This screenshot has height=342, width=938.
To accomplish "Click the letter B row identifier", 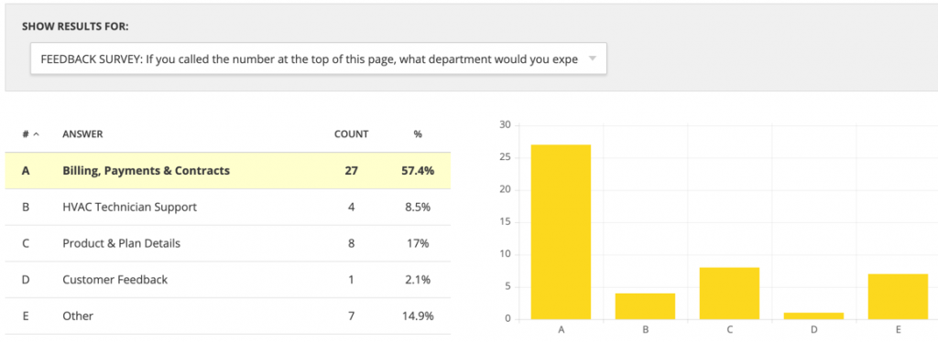I will (x=25, y=207).
